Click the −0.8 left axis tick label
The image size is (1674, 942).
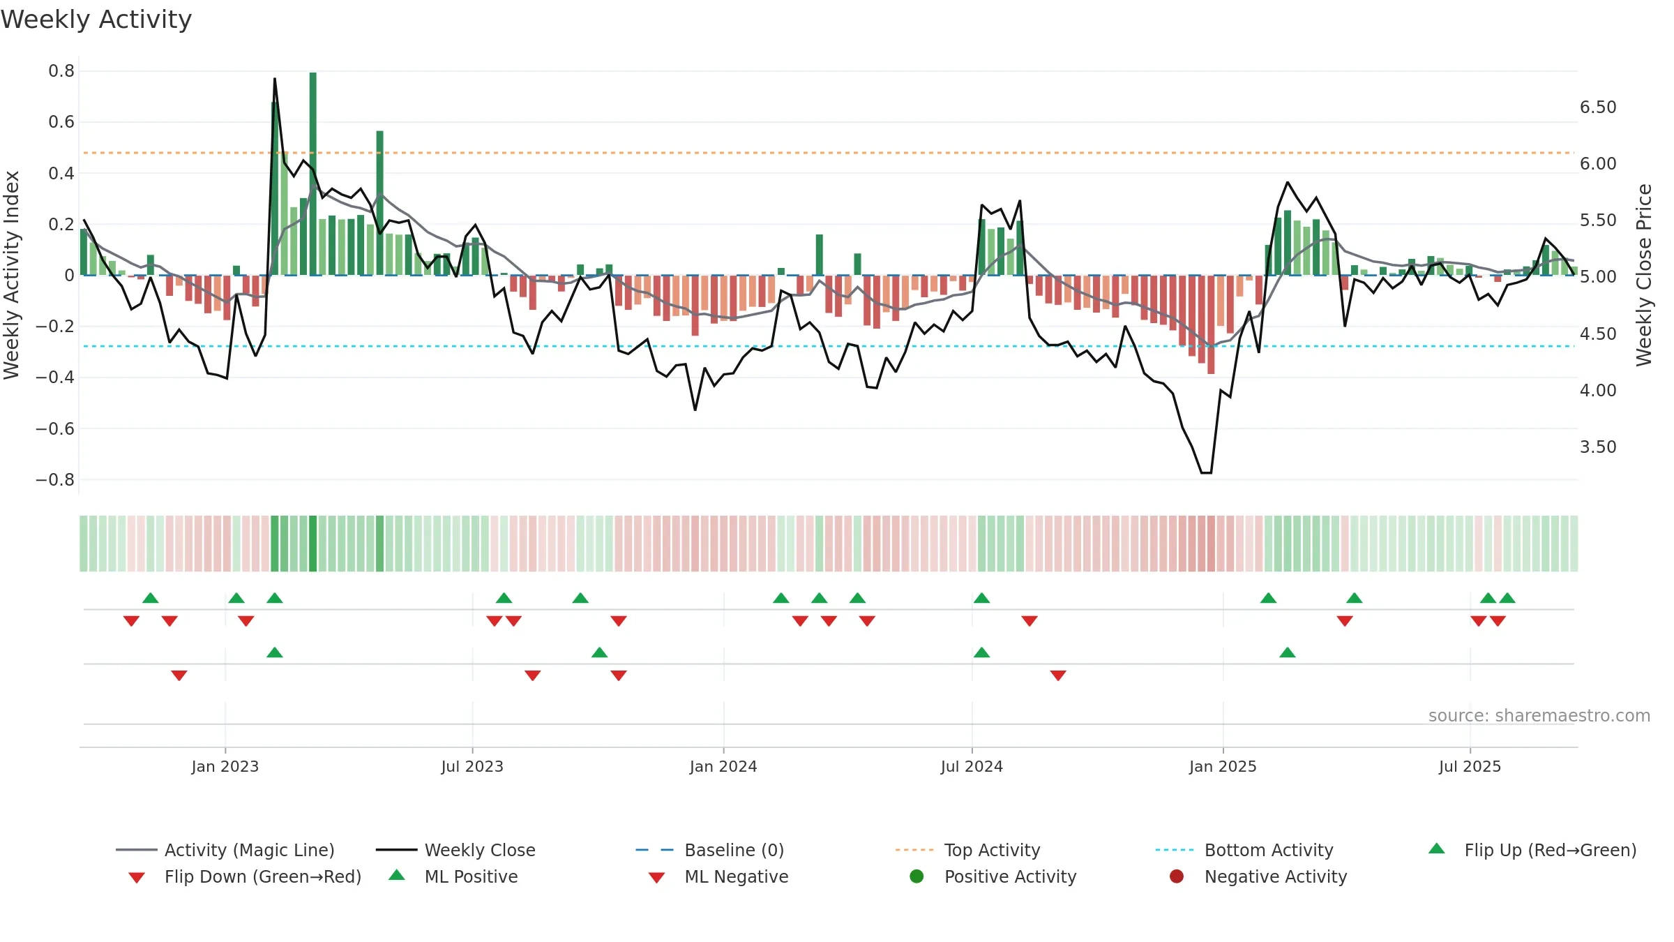tap(55, 479)
